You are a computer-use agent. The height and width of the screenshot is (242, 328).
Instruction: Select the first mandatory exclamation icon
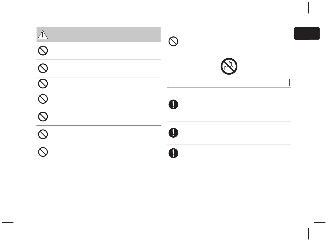pyautogui.click(x=173, y=105)
